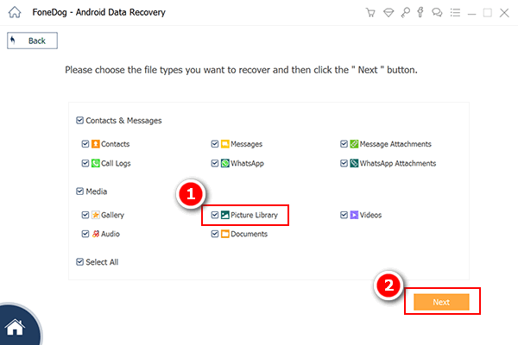Viewport: 518px width, 345px height.
Task: Click the WhatsApp Attachments label
Action: pyautogui.click(x=397, y=163)
